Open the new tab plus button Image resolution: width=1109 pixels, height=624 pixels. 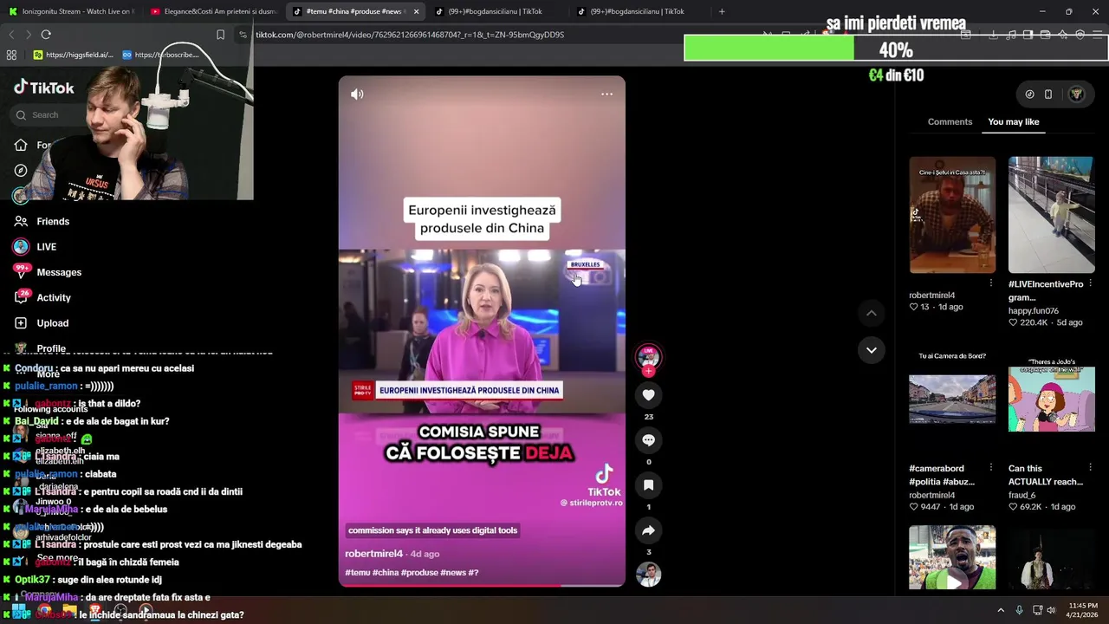click(722, 11)
